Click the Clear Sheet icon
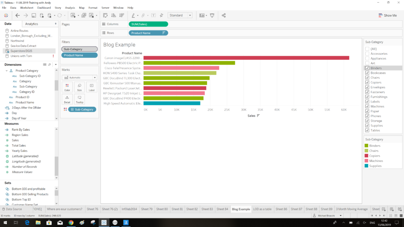 [92, 15]
